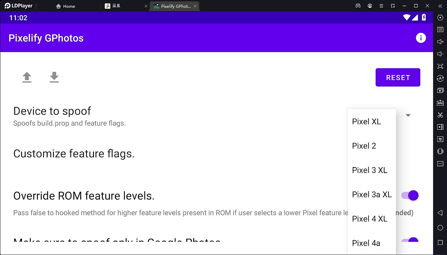Tap the download (import) arrow icon
This screenshot has height=255, width=447.
click(x=54, y=77)
